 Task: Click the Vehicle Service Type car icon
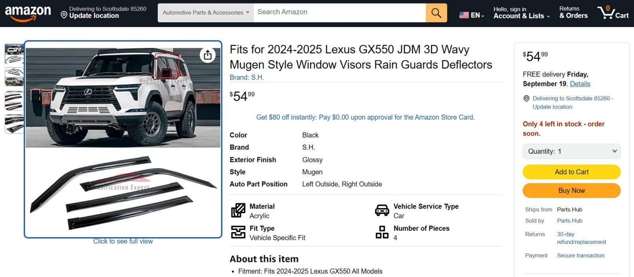tap(382, 211)
